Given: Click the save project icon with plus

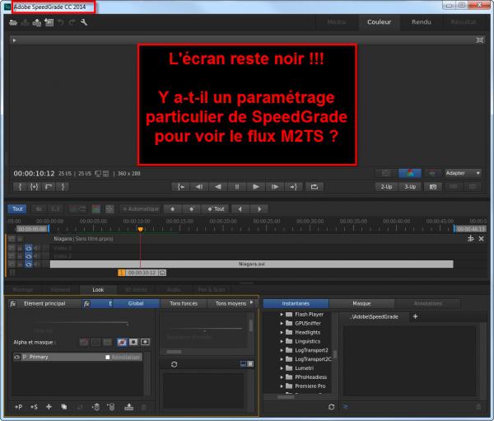Looking at the screenshot, I should [x=37, y=22].
